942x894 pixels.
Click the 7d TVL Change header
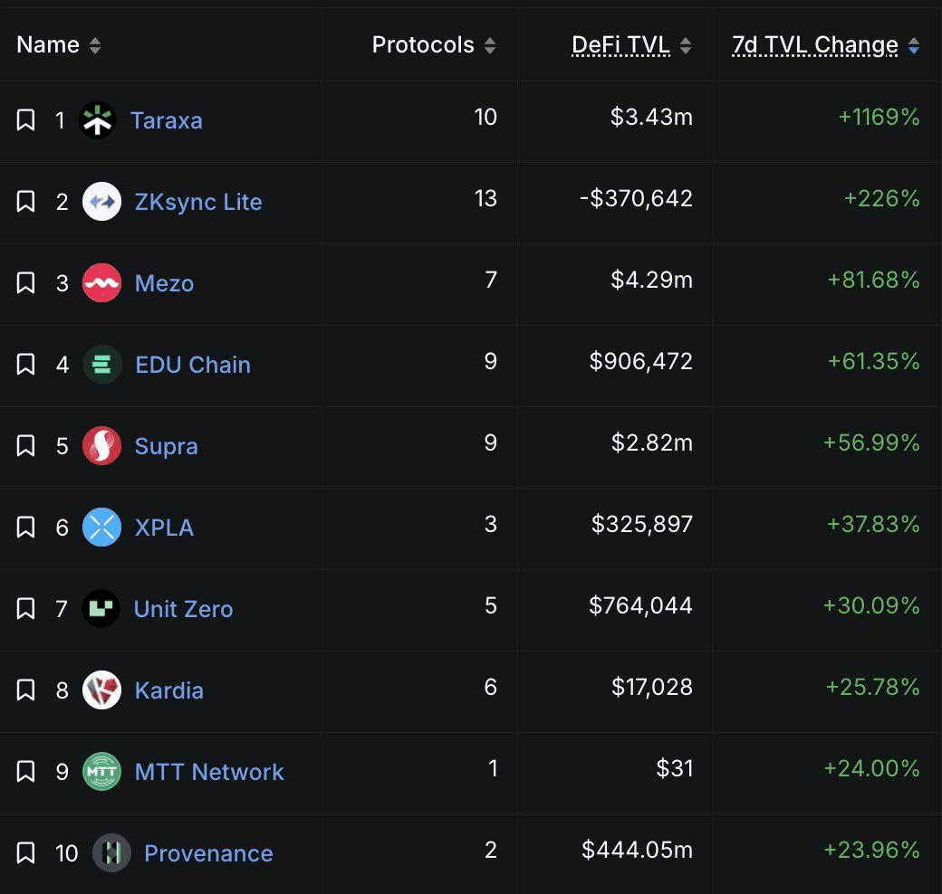[814, 45]
